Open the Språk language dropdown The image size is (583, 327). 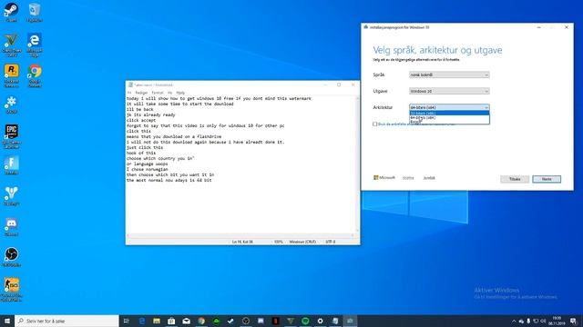449,74
